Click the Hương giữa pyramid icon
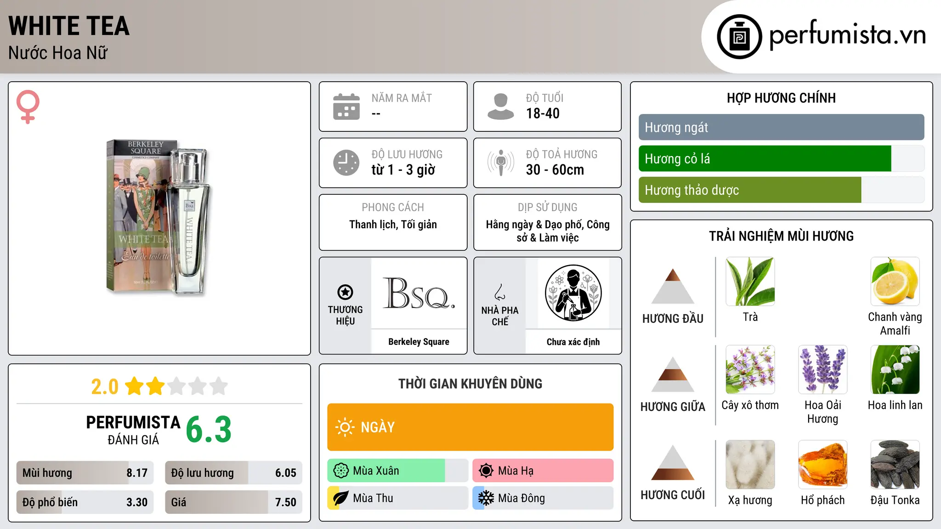 point(673,374)
